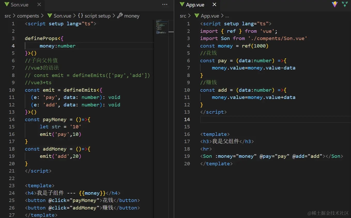Open the script setup symbol breadcrumb
Image resolution: width=351 pixels, height=218 pixels.
pos(94,16)
